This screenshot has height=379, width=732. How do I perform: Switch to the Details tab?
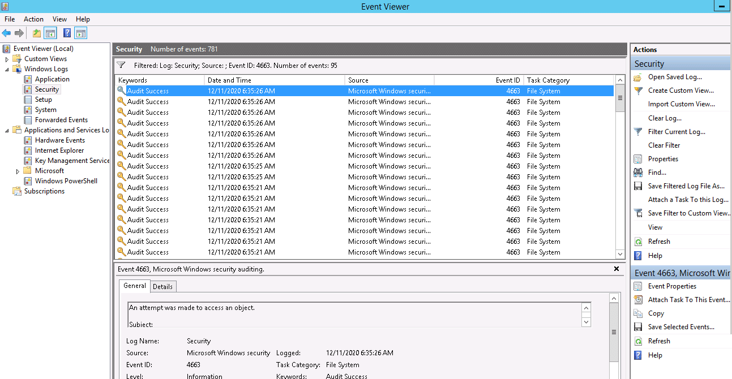[x=162, y=286]
